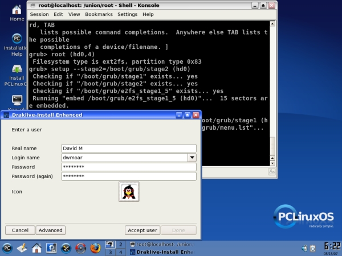Click the Konsole desktop icon

coord(17,102)
